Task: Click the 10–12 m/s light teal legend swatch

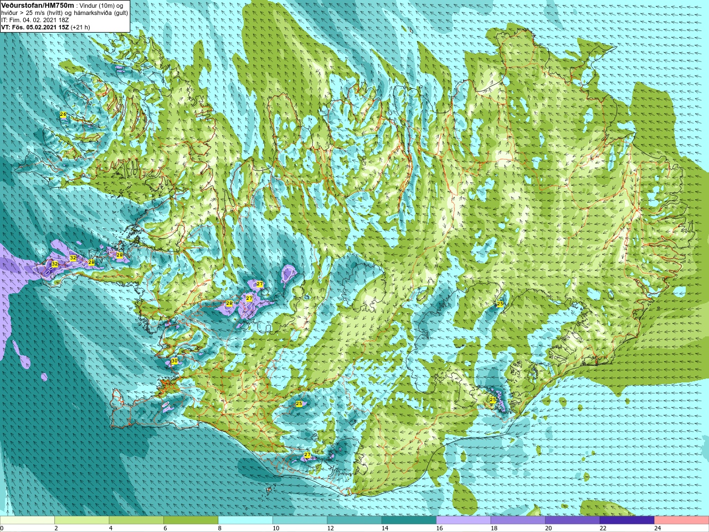Action: [x=300, y=520]
